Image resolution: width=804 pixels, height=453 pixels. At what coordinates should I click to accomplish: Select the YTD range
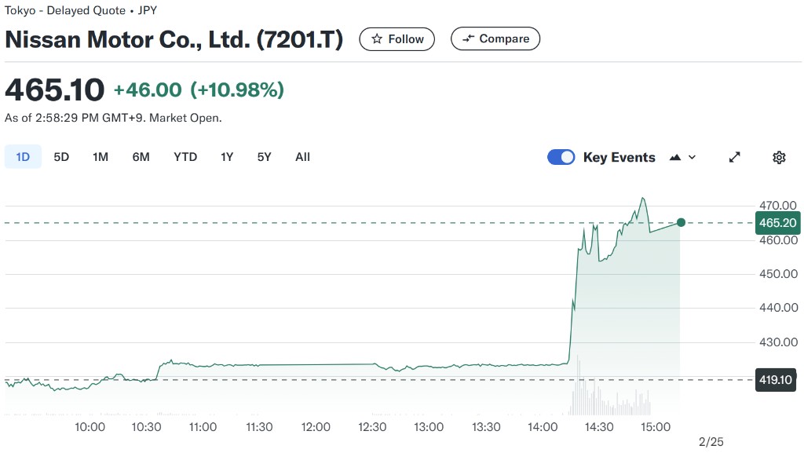pyautogui.click(x=185, y=157)
